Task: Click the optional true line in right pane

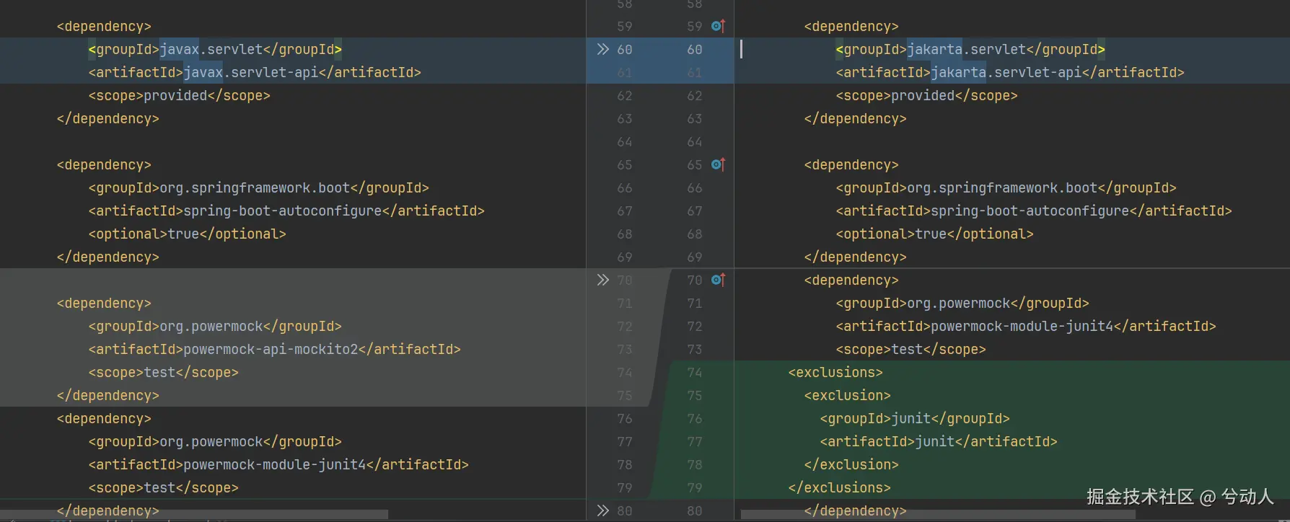Action: 934,234
